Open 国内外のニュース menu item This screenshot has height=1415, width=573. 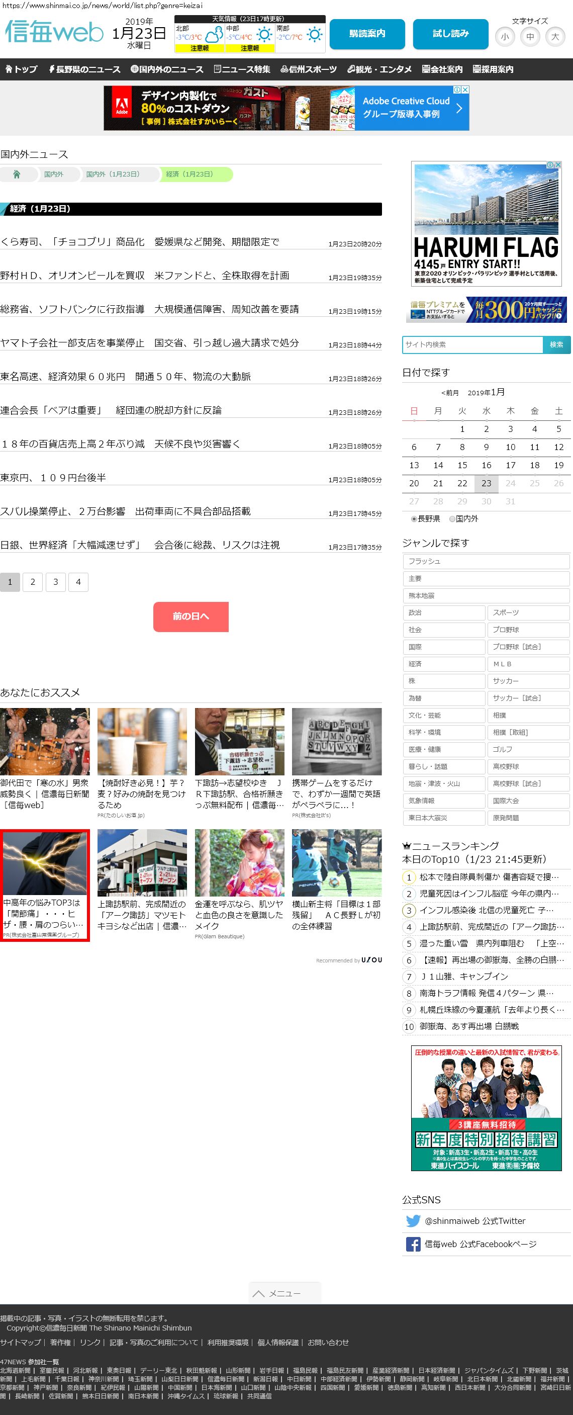pyautogui.click(x=167, y=69)
